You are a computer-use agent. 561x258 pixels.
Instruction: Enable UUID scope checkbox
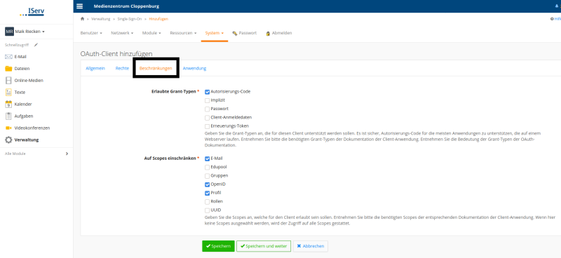tap(207, 210)
